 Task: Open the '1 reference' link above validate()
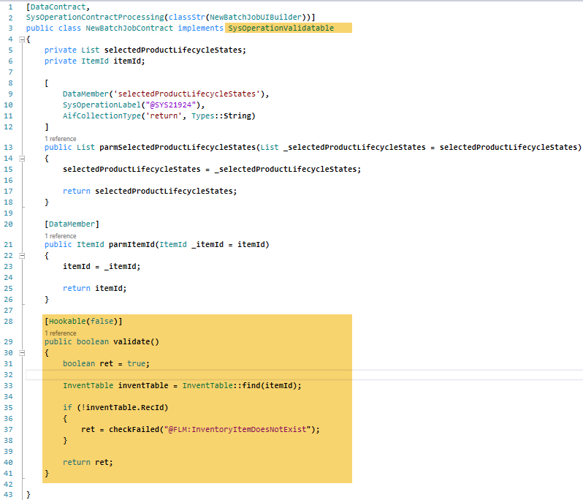click(x=61, y=333)
